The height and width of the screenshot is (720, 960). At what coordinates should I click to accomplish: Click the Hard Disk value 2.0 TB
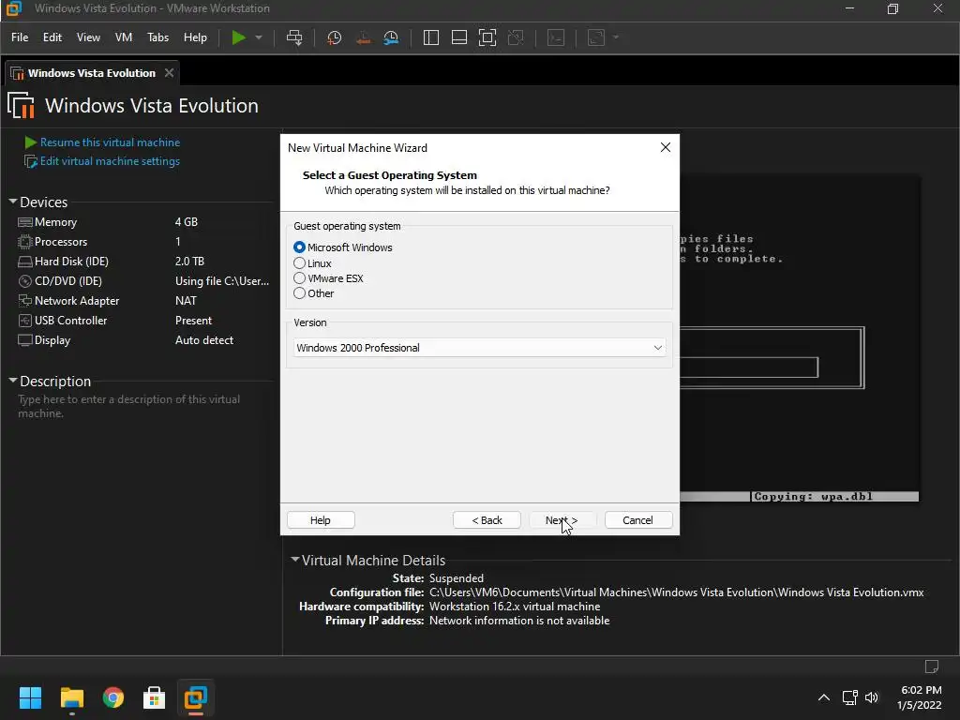(189, 261)
